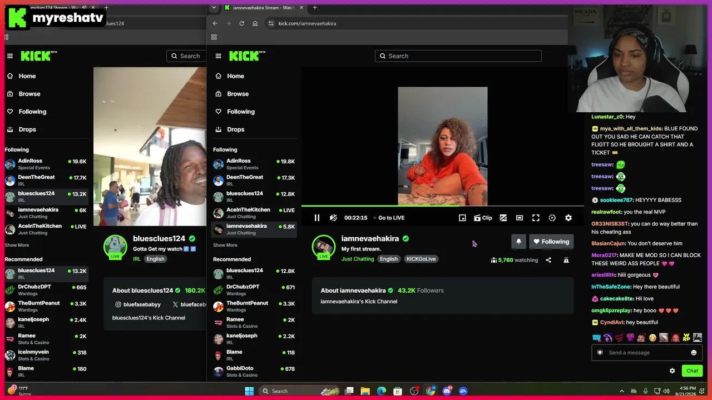Open the emoji picker in chat input
The width and height of the screenshot is (712, 400).
click(x=694, y=353)
